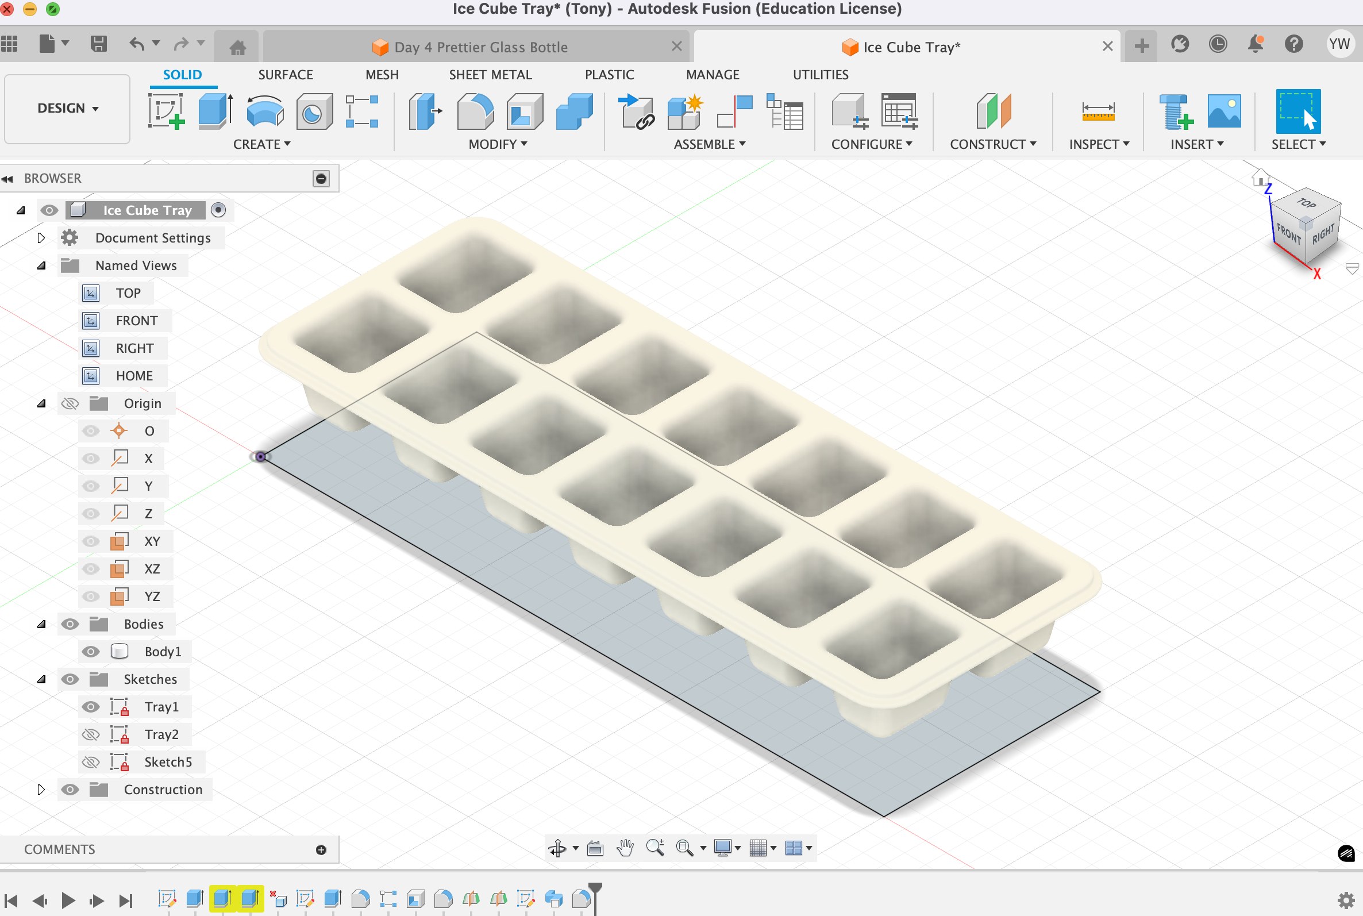Open the DESIGN workspace dropdown
Viewport: 1363px width, 916px height.
coord(67,109)
